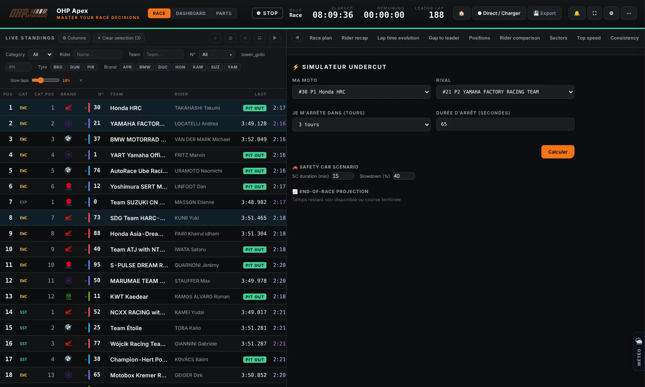The width and height of the screenshot is (645, 387).
Task: Toggle the YAM brand filter
Action: (232, 67)
